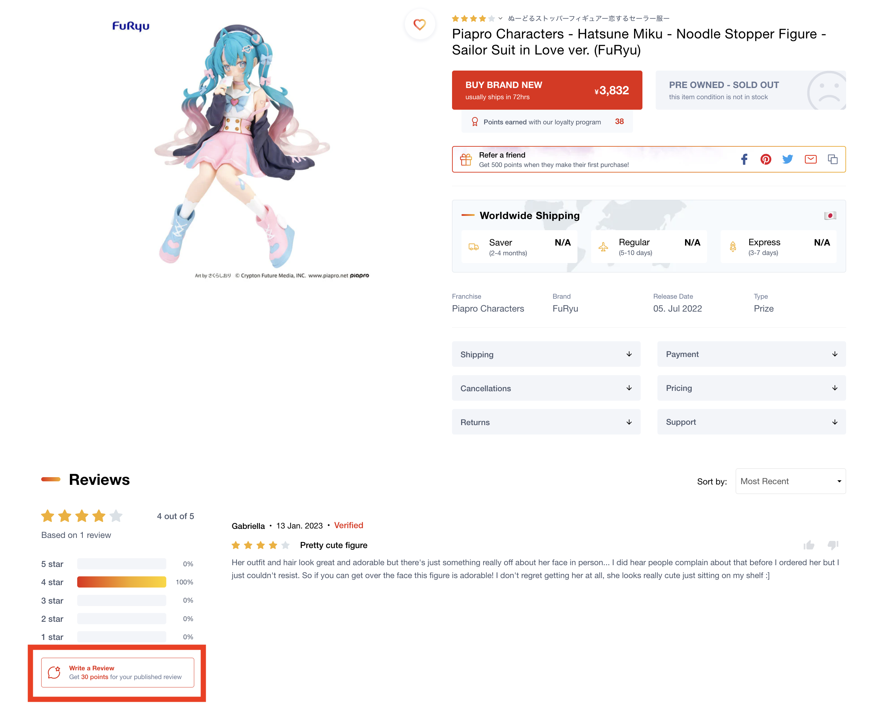
Task: Add figure to wishlist with heart icon
Action: coord(419,24)
